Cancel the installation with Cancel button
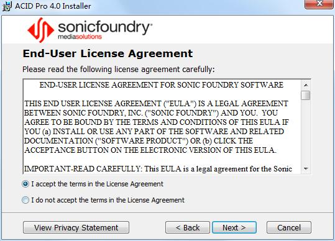Viewport: 335px width, 241px height. pyautogui.click(x=289, y=227)
